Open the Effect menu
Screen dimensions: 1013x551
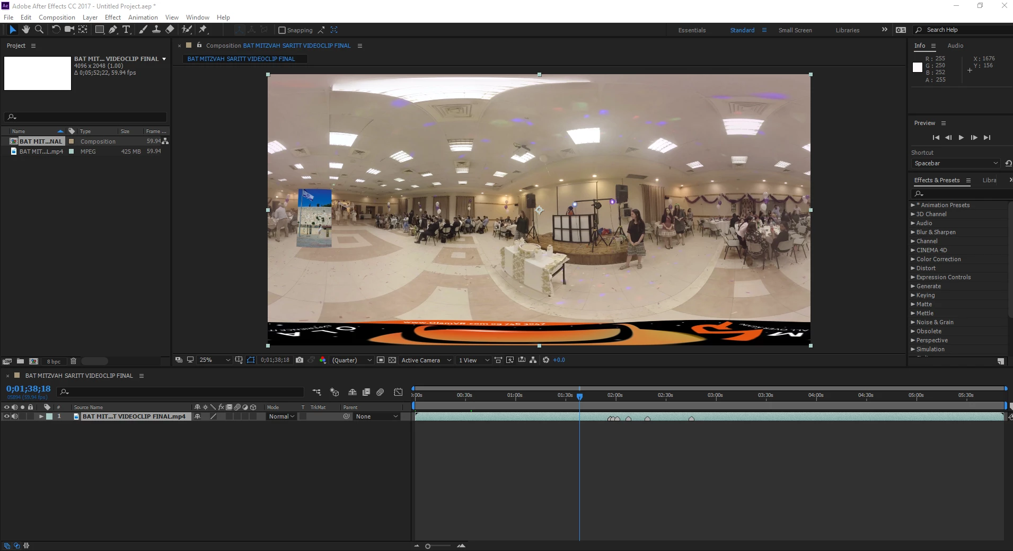(113, 17)
